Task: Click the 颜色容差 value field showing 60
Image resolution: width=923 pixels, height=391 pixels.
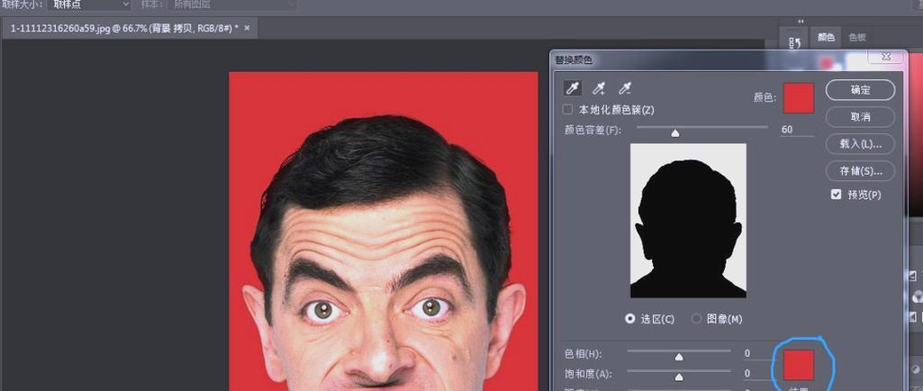Action: pos(796,130)
